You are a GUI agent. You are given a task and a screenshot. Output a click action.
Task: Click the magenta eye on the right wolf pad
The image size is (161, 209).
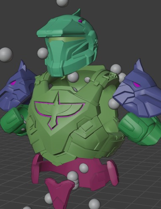(x=136, y=84)
